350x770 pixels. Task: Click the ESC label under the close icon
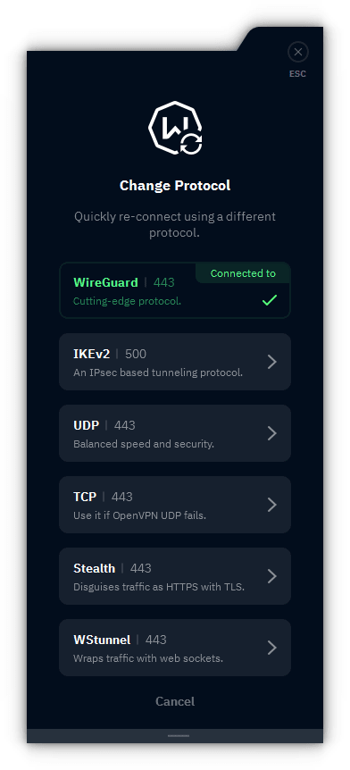pos(297,74)
